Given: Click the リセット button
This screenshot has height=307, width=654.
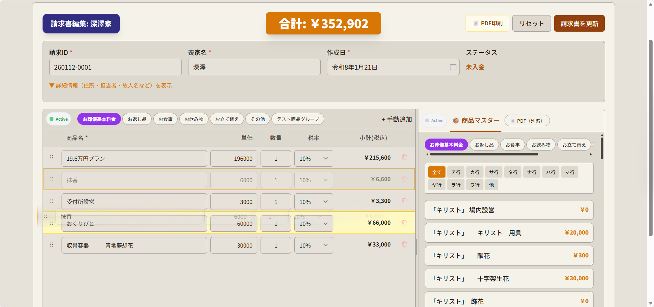Looking at the screenshot, I should point(531,24).
